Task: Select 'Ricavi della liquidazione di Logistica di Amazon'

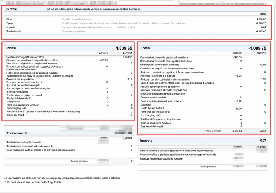Action: (x=69, y=73)
